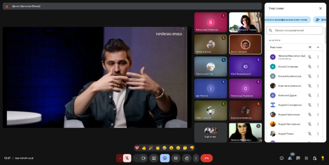
Task: Send the clapping hands reaction
Action: click(x=158, y=148)
